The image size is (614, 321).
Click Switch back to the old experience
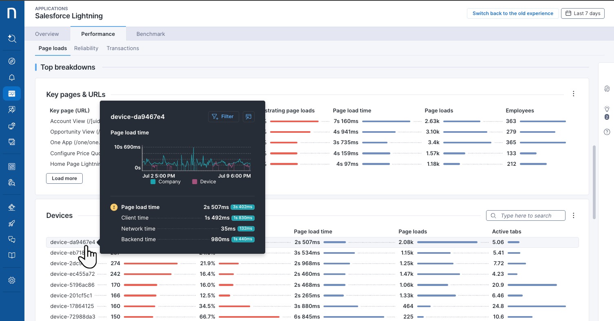[513, 13]
